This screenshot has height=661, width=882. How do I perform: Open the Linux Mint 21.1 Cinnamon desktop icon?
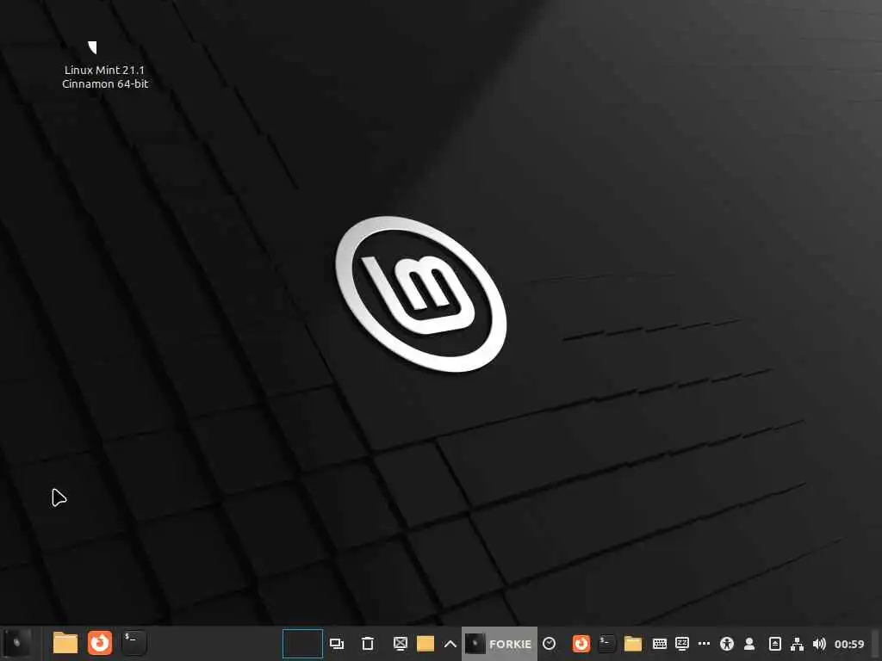pyautogui.click(x=104, y=65)
